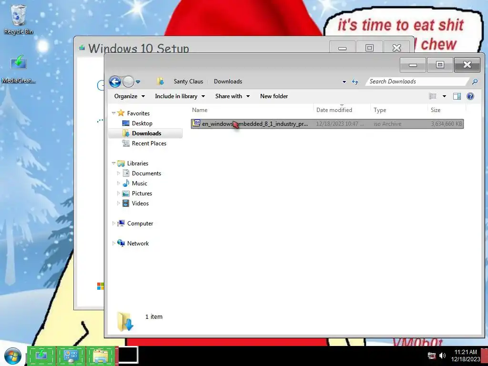The image size is (488, 366).
Task: Click the Change your view icon
Action: [x=433, y=96]
